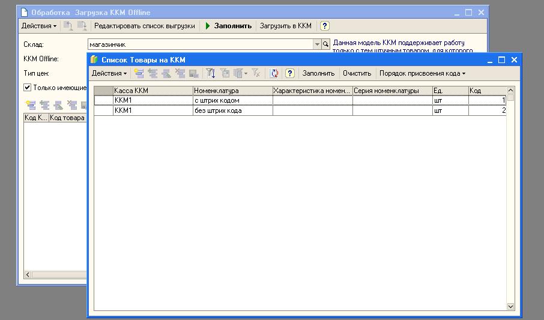
Task: Click Очистить button
Action: click(357, 73)
